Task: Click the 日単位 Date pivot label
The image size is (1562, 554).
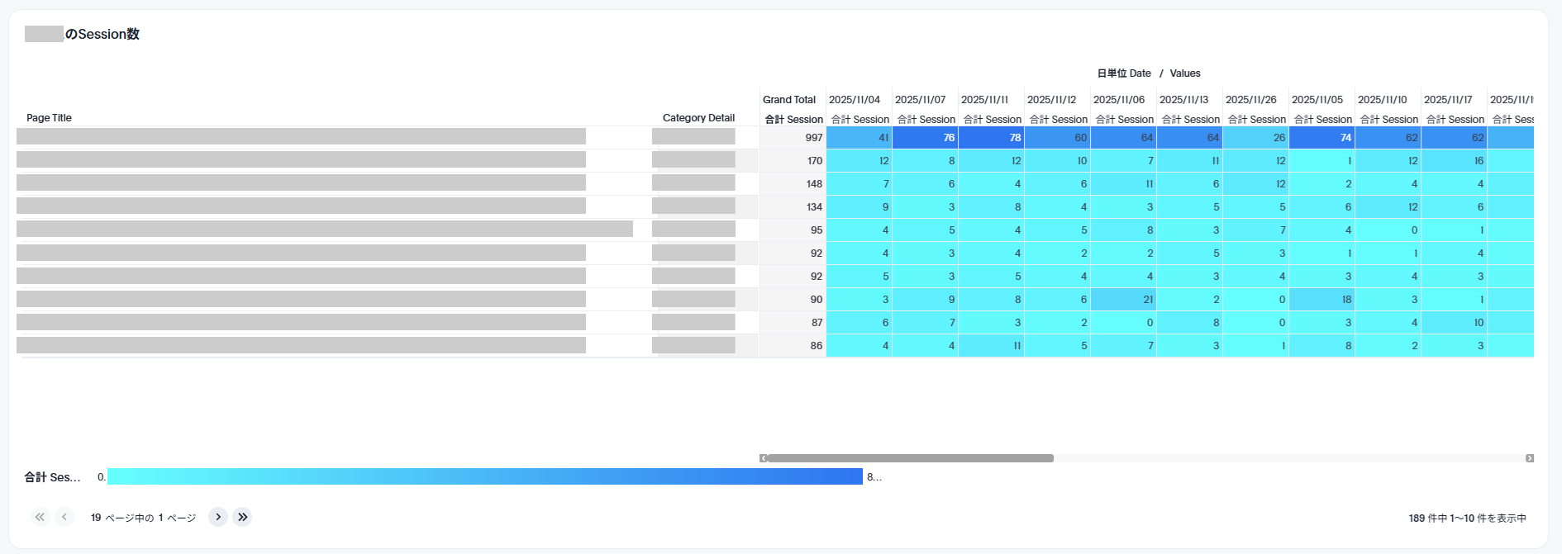Action: (1123, 73)
